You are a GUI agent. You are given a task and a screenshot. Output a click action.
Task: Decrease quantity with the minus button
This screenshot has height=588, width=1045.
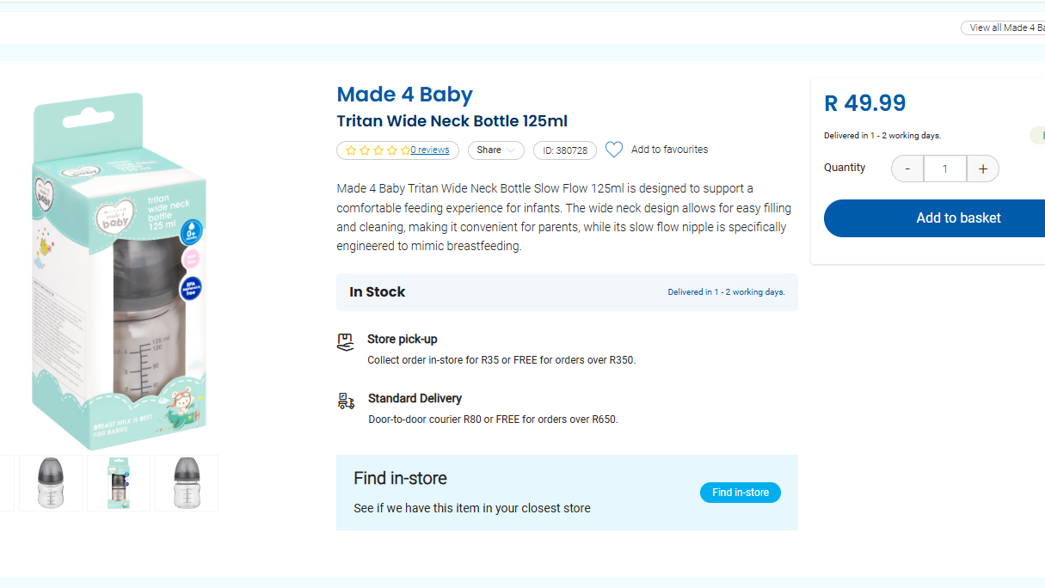pyautogui.click(x=907, y=168)
